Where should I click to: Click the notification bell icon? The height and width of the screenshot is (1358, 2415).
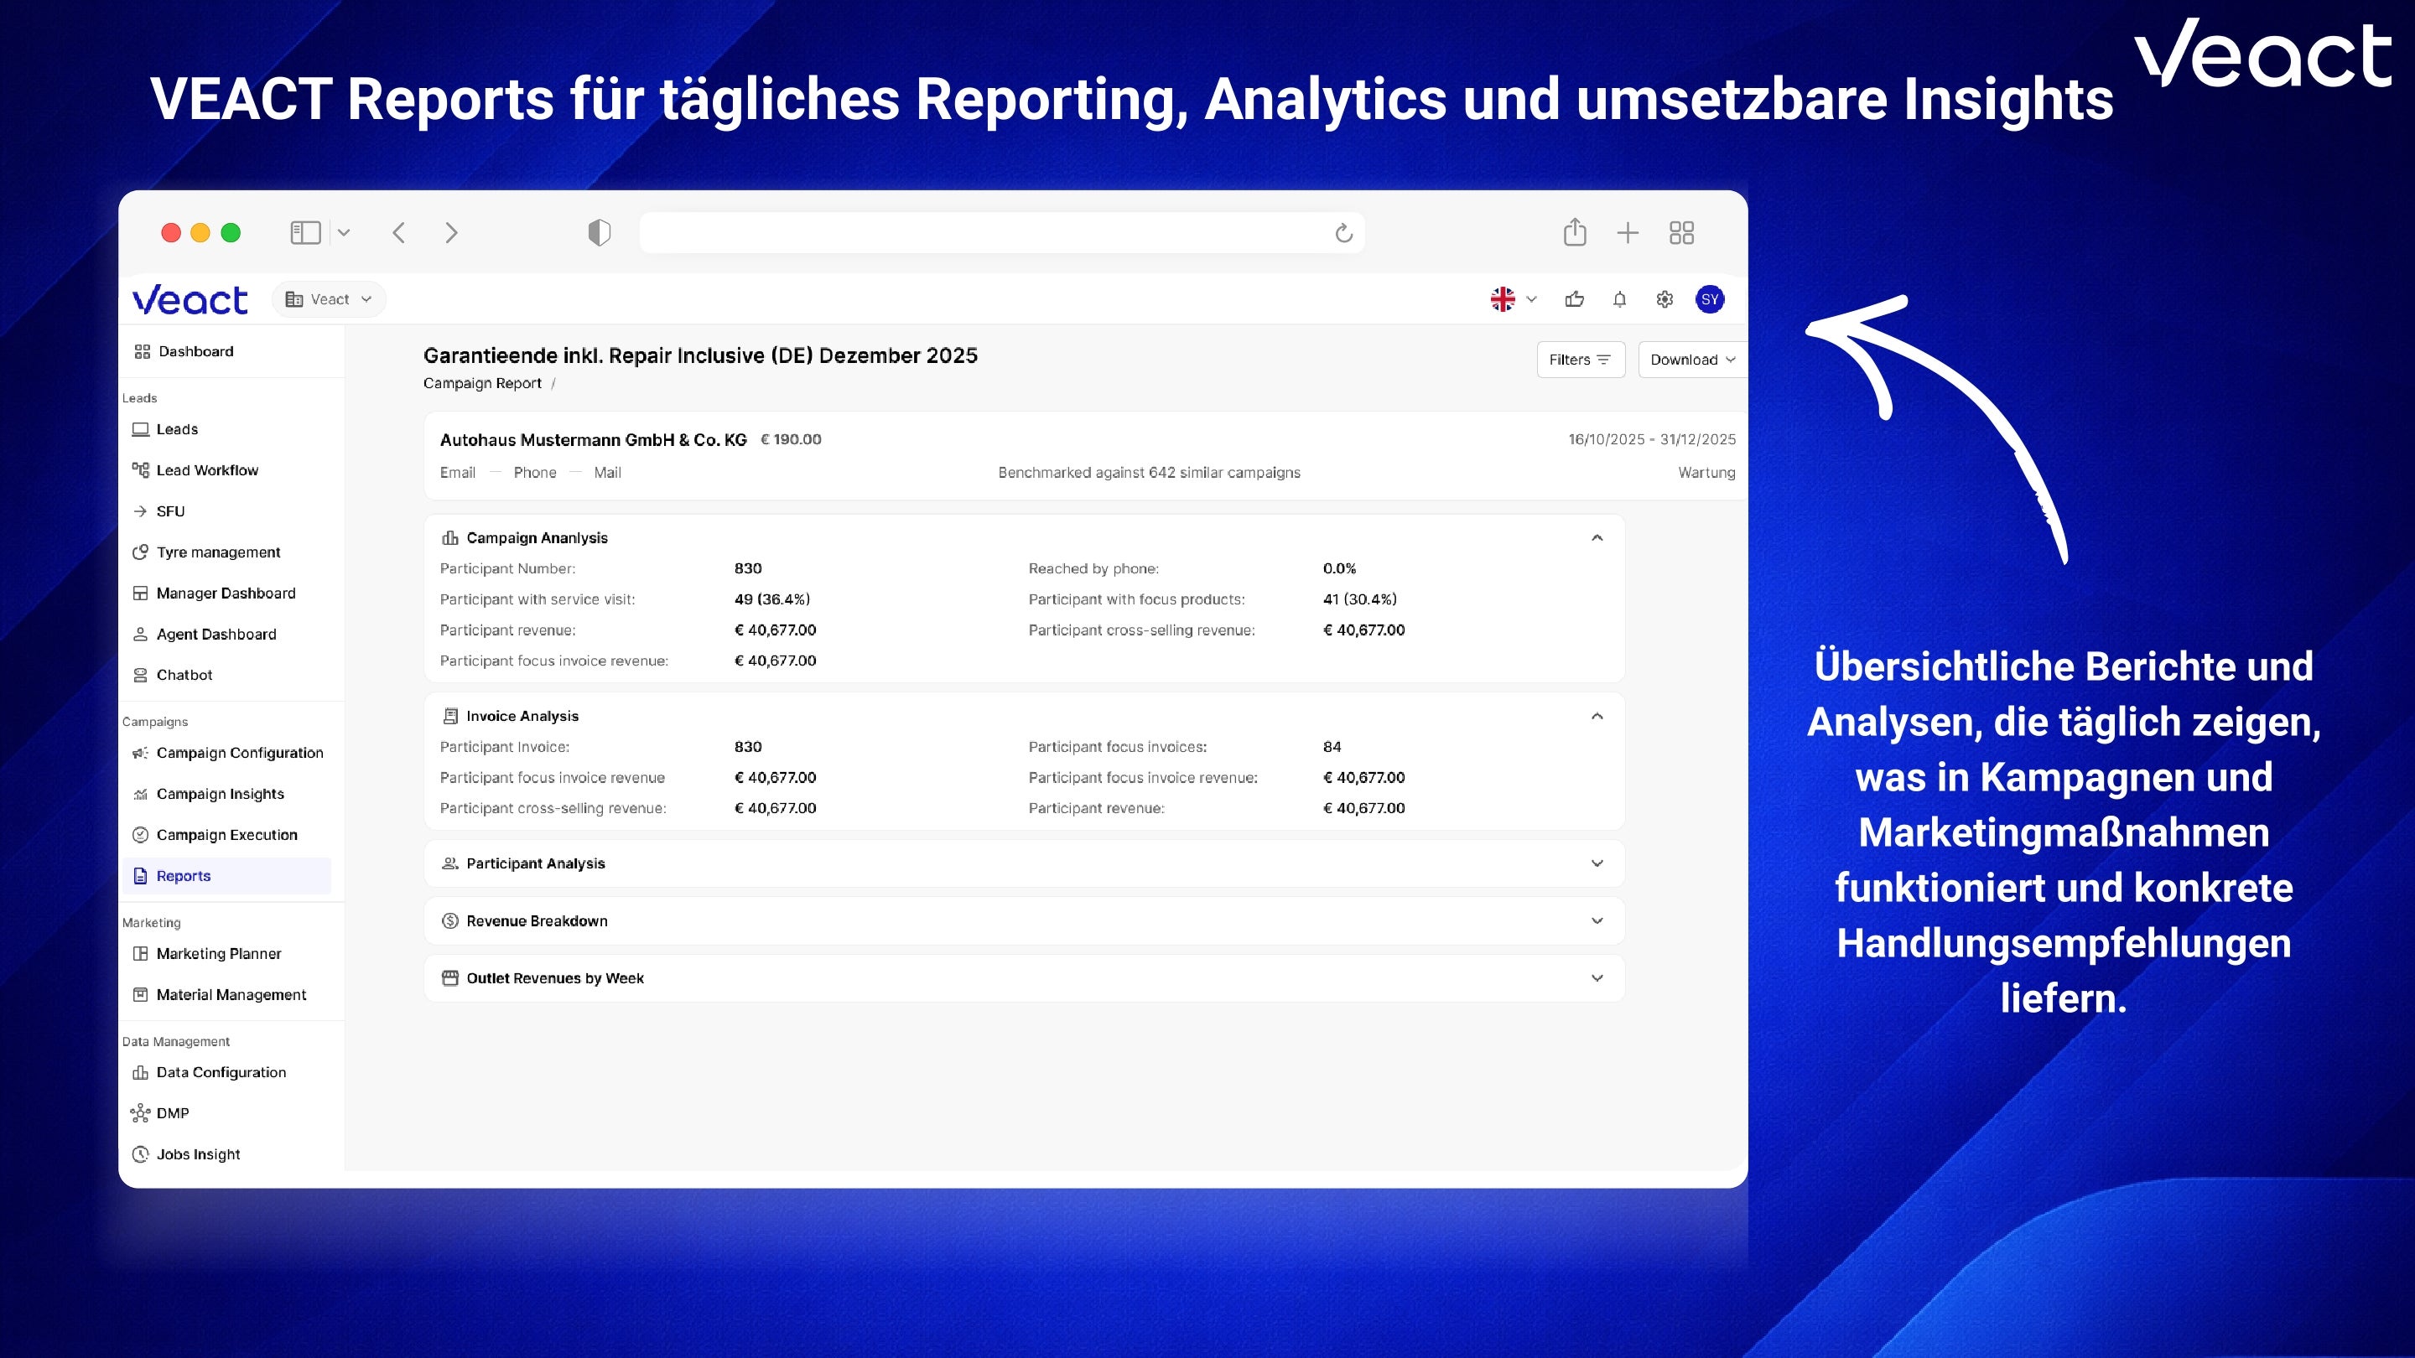(1619, 299)
